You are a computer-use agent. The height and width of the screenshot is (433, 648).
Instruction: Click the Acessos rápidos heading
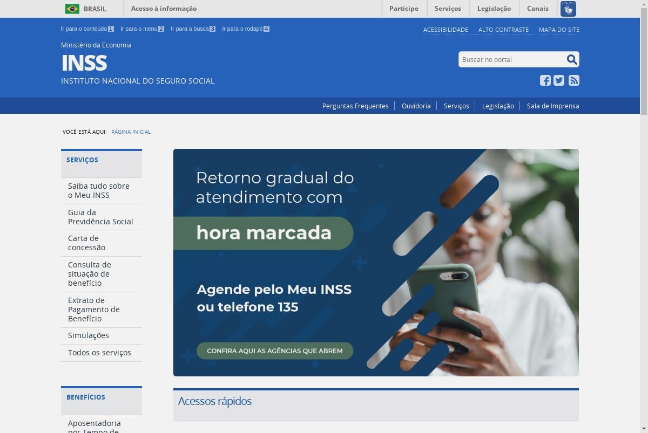click(x=215, y=401)
